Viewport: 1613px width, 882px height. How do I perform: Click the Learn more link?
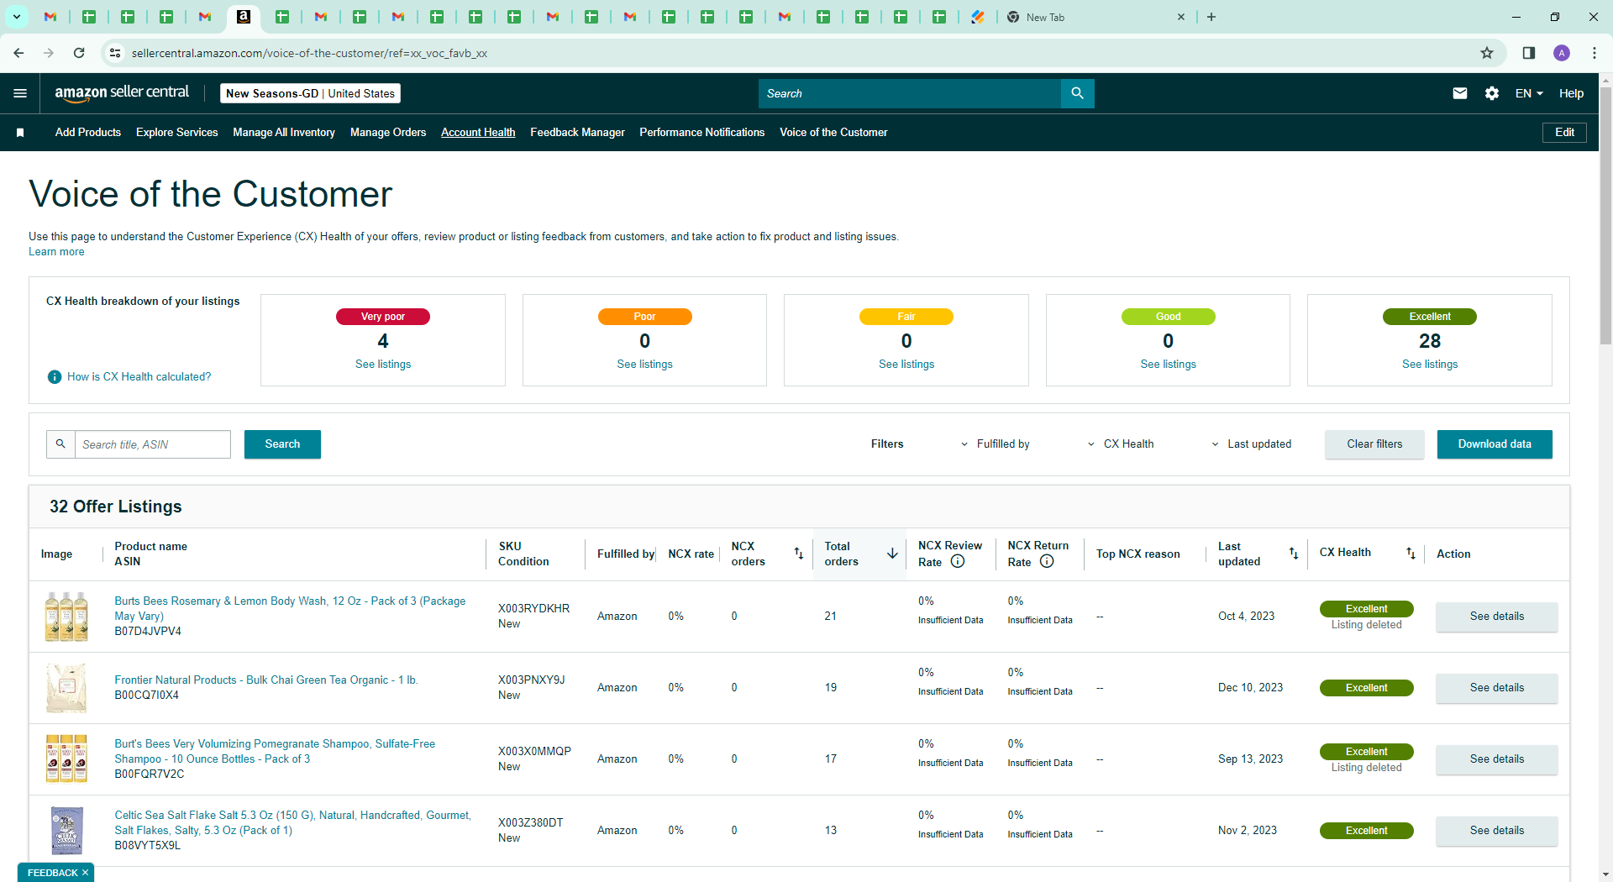[x=56, y=252]
